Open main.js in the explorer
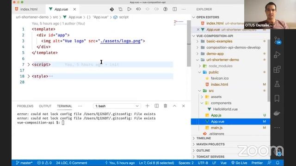This screenshot has height=166, width=296. tap(216, 128)
